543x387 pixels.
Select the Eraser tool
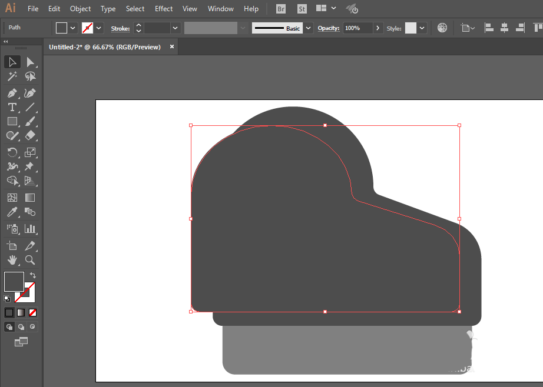click(30, 136)
